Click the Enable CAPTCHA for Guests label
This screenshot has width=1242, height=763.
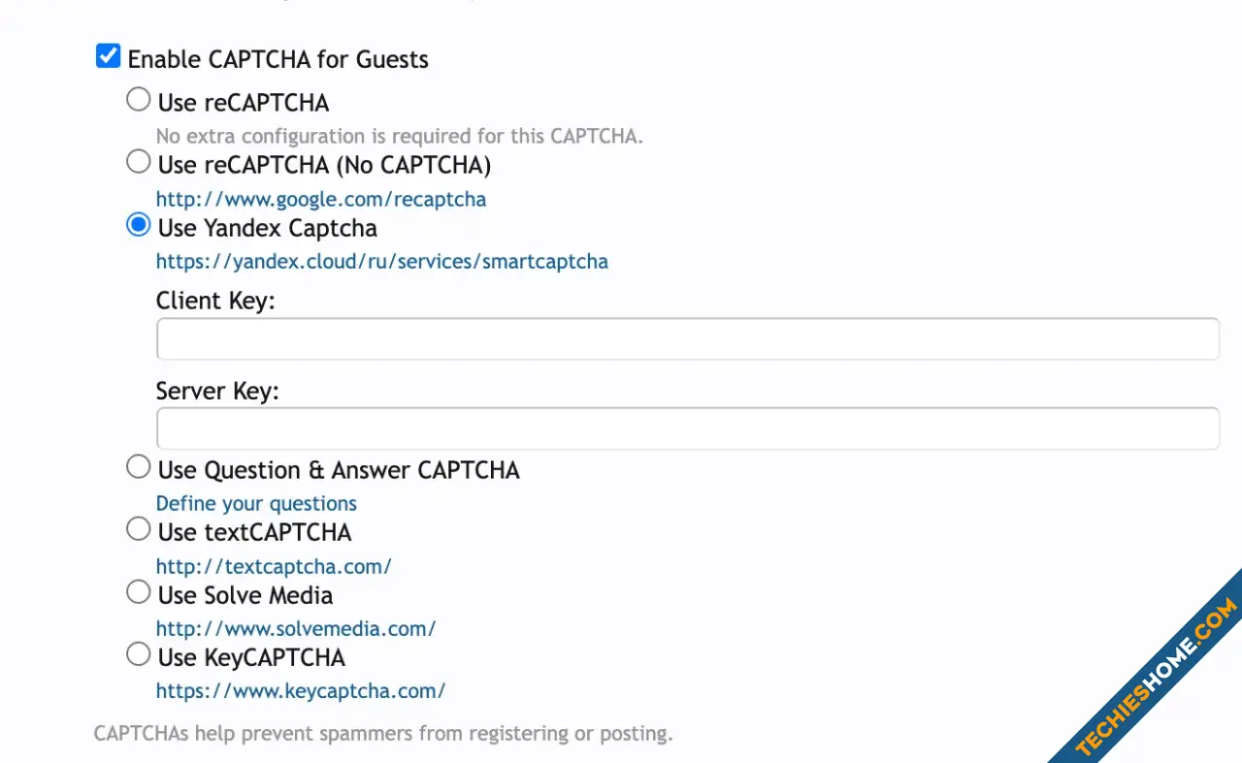coord(278,59)
